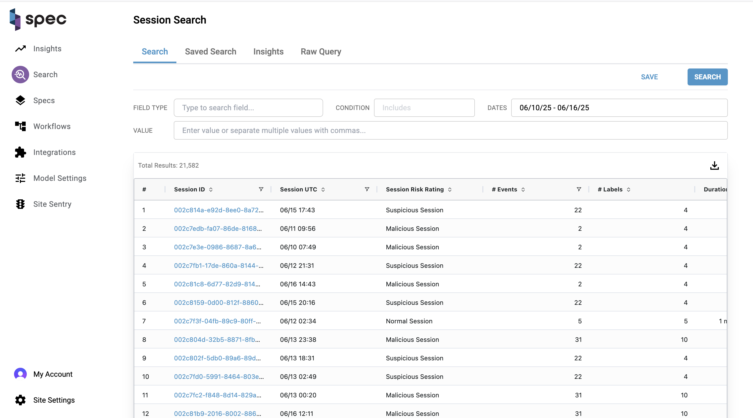Open Site Sentry traffic light icon
The height and width of the screenshot is (418, 753).
click(20, 204)
